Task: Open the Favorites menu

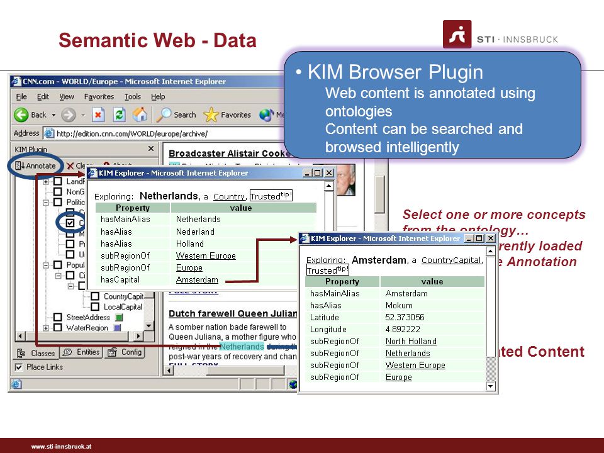Action: point(99,97)
